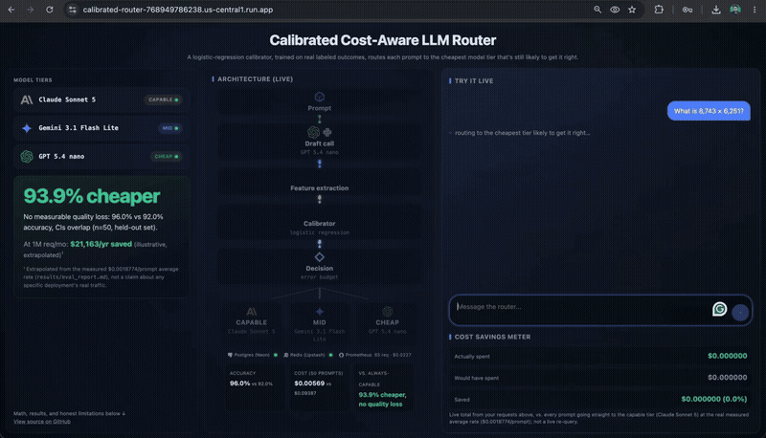766x438 pixels.
Task: Click 'Math, results, and honest limitations below' text
Action: 69,413
